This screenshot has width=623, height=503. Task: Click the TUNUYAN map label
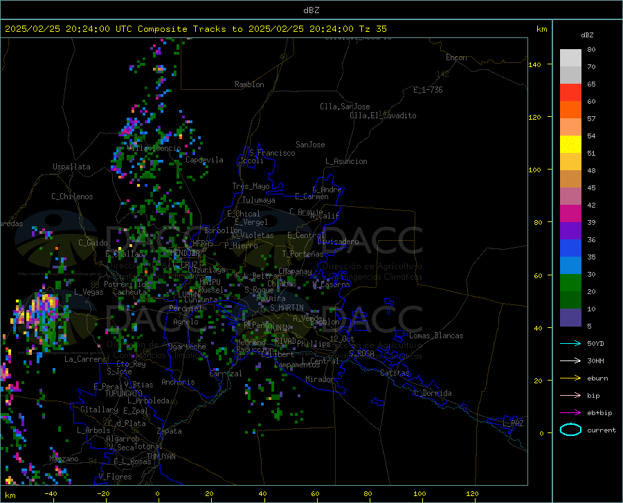pyautogui.click(x=161, y=457)
